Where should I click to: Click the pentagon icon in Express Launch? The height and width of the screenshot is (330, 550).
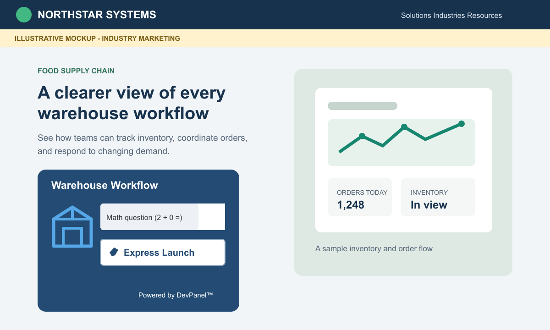[x=114, y=252]
